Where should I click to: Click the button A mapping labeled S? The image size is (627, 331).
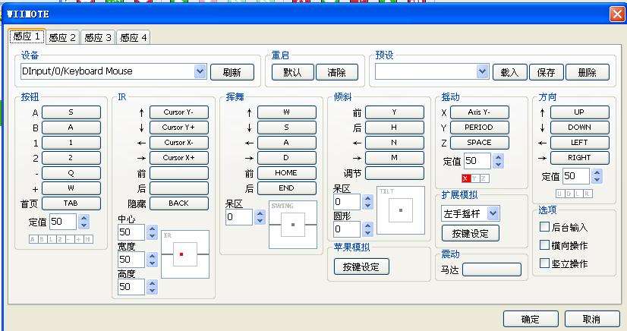[71, 112]
